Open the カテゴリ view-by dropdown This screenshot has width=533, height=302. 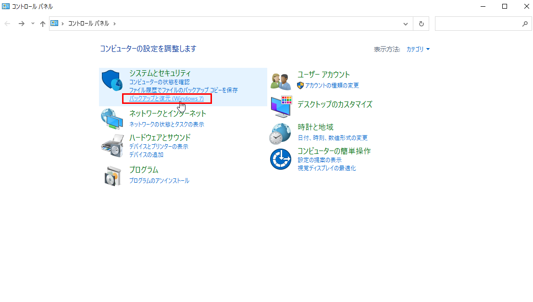click(418, 50)
